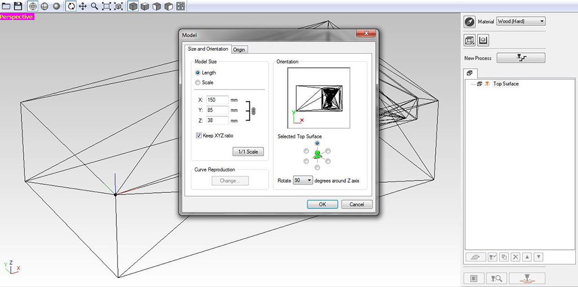Click the tool with magnifier preview icon
578x287 pixels.
pos(497,278)
